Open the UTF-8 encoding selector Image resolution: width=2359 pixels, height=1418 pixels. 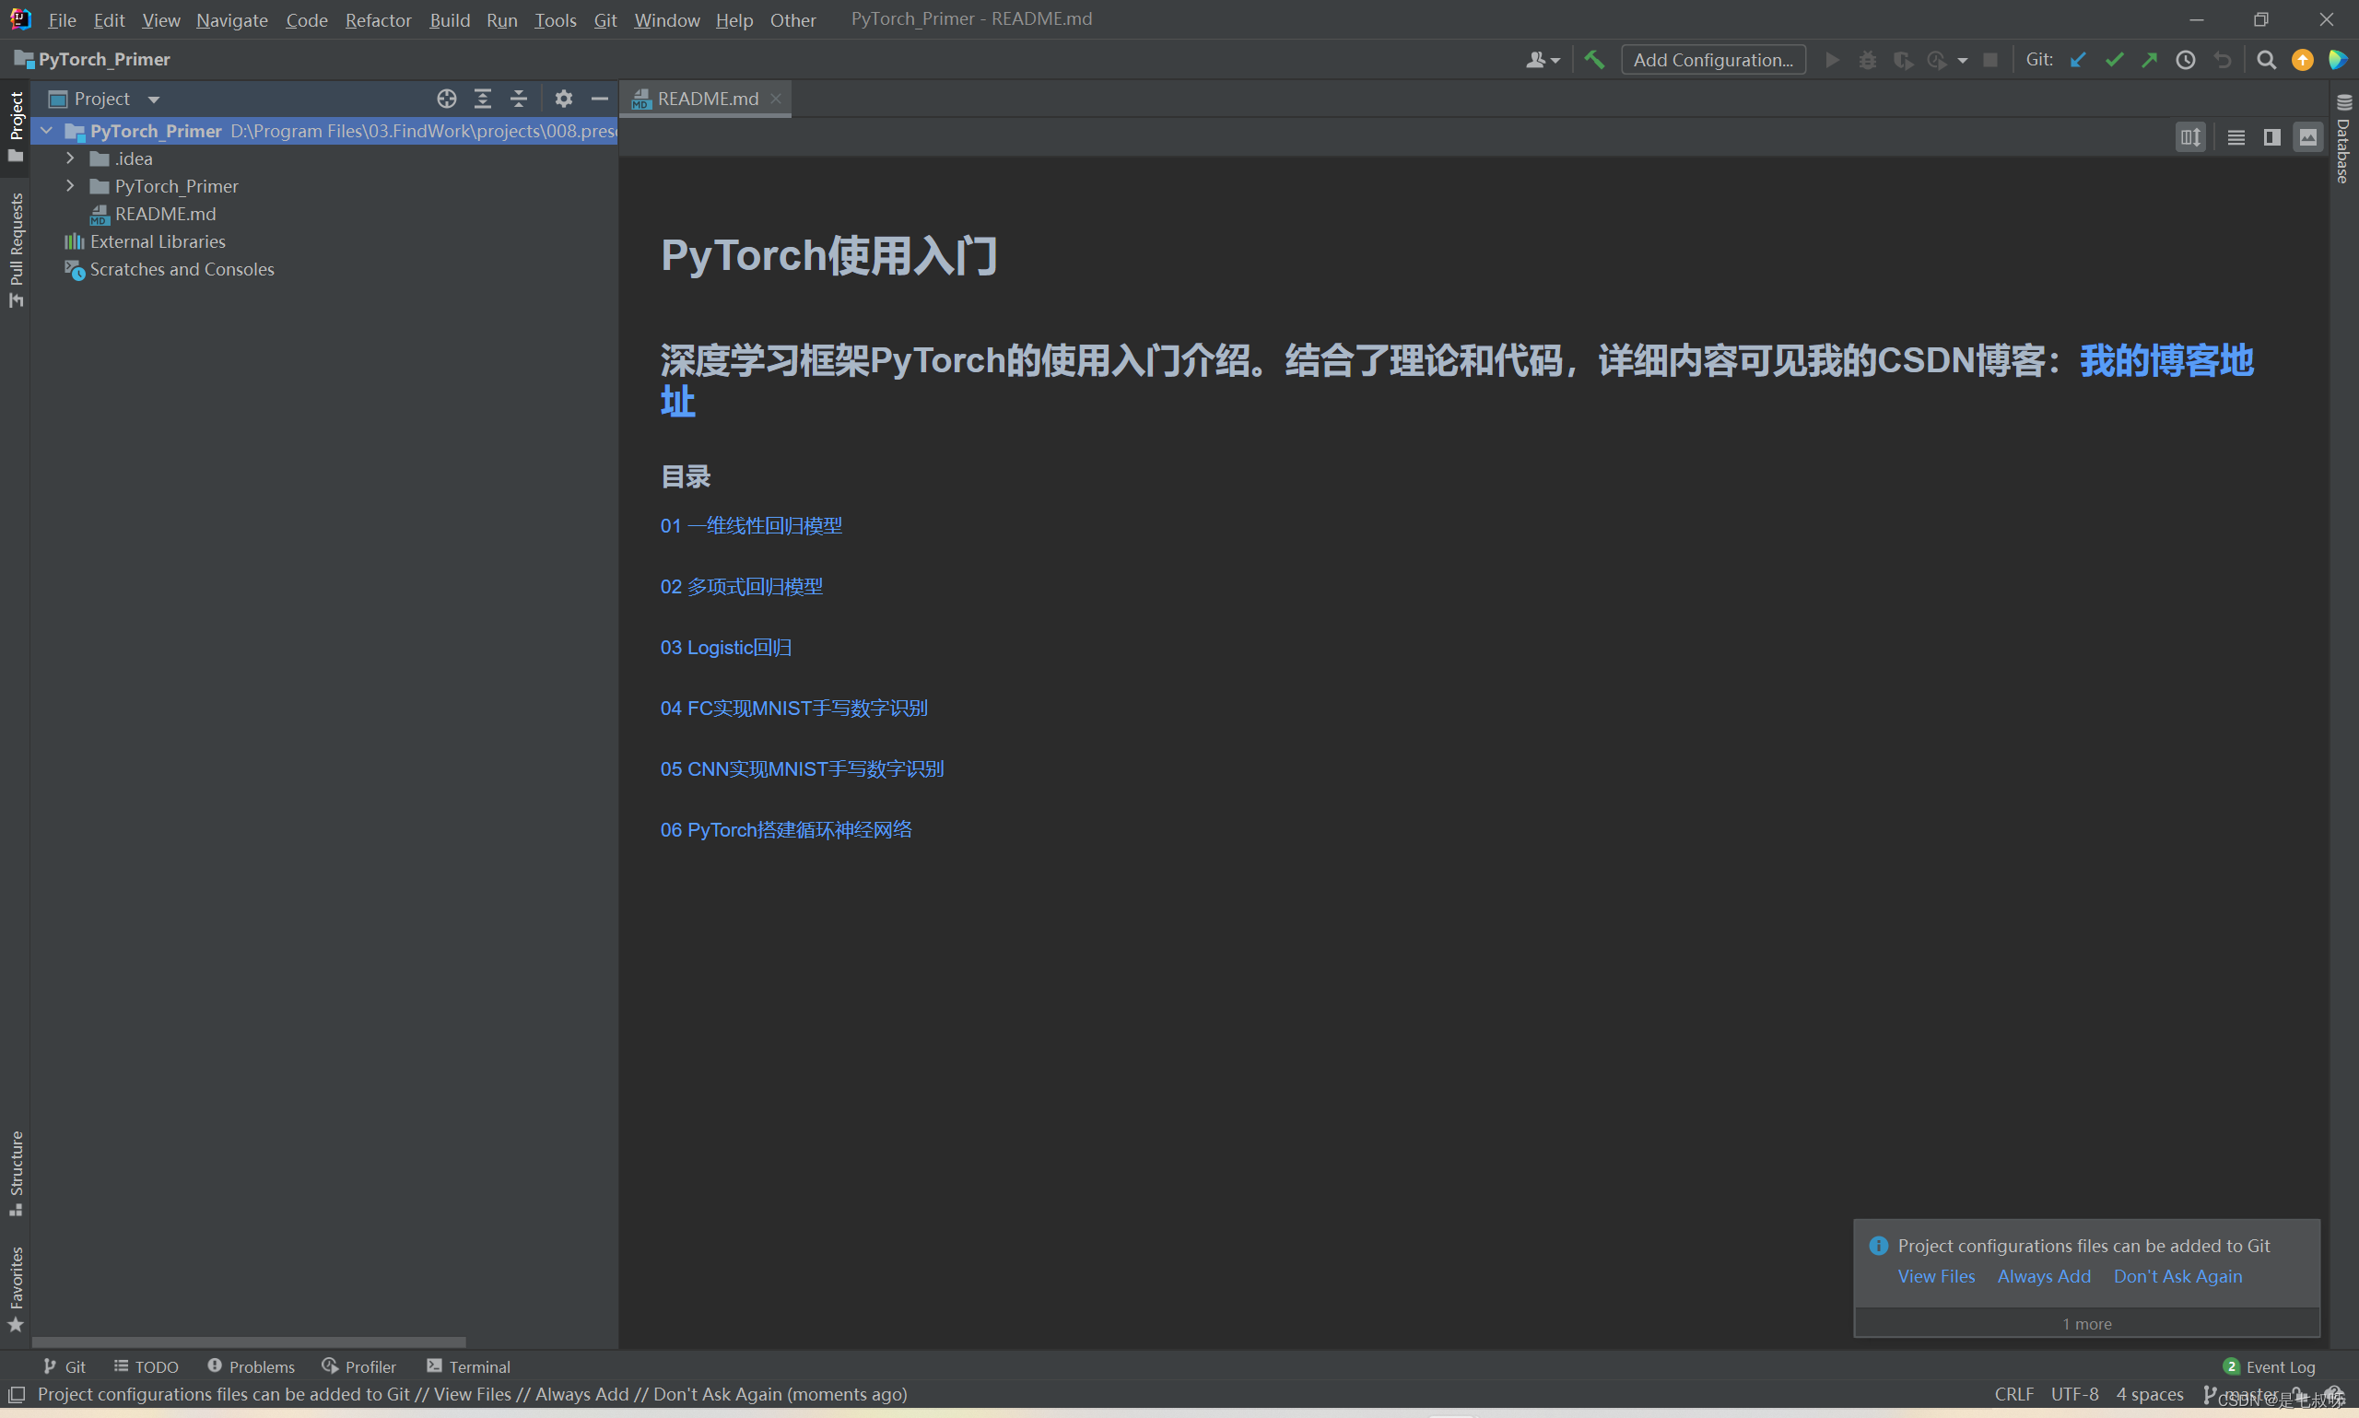(2074, 1394)
